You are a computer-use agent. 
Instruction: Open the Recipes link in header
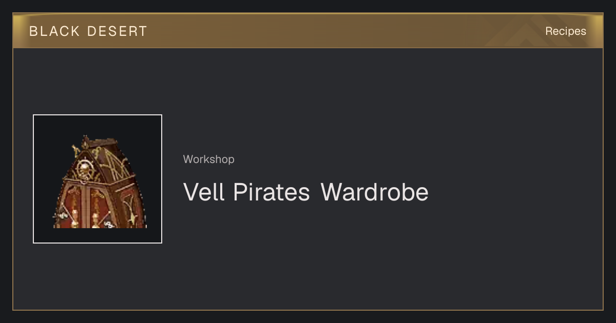point(566,31)
